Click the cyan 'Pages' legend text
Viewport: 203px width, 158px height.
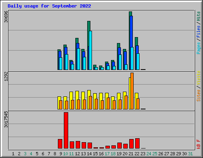pyautogui.click(x=198, y=48)
